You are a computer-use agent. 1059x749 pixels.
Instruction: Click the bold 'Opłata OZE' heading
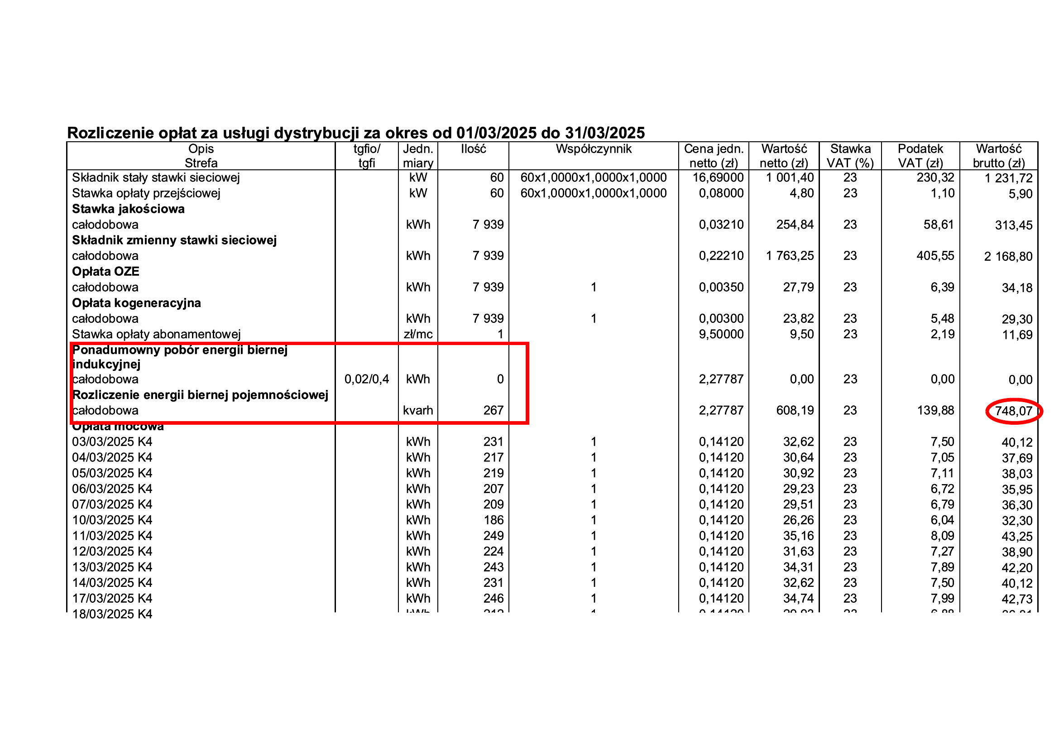(x=105, y=272)
